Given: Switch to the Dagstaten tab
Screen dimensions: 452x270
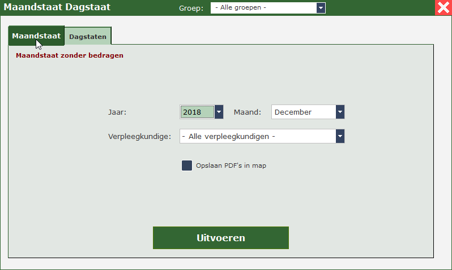Looking at the screenshot, I should pyautogui.click(x=88, y=37).
